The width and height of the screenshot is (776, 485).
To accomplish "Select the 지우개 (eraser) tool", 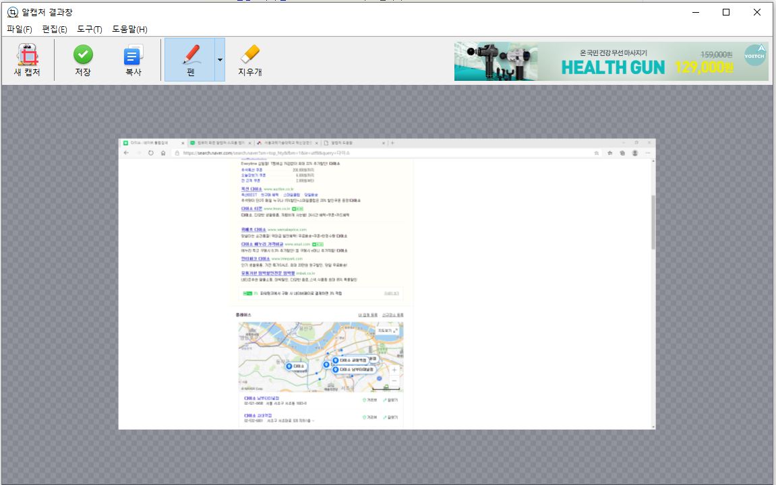I will click(250, 60).
